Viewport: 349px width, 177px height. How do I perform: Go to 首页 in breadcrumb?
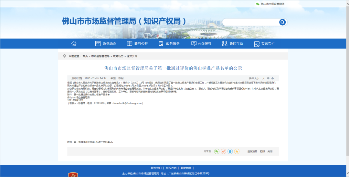tap(85, 56)
